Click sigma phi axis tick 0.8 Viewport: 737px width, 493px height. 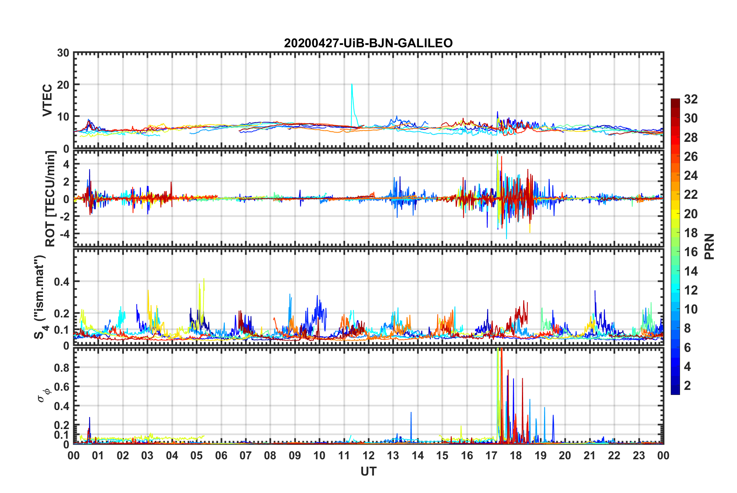click(x=62, y=367)
